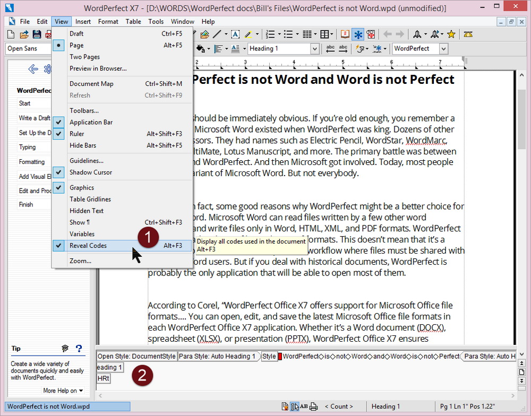Turn on Hidden Text display
This screenshot has height=416, width=531.
pyautogui.click(x=122, y=211)
